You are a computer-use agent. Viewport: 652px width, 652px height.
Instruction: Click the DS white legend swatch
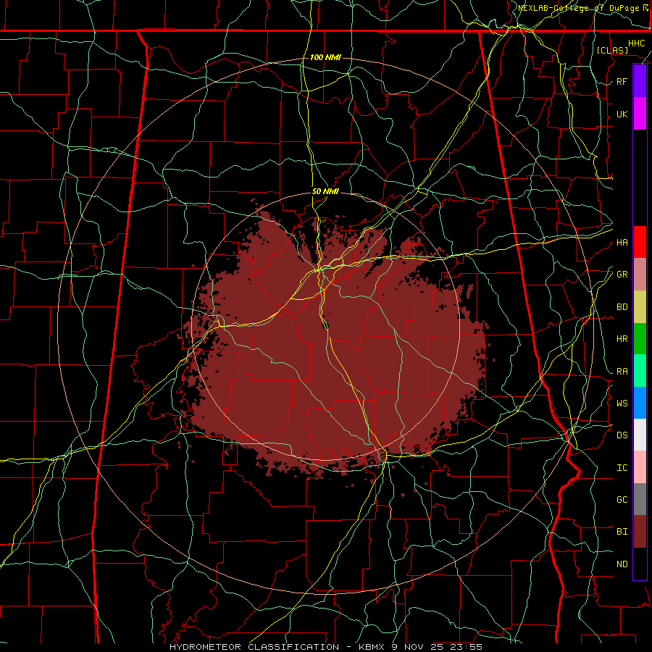tap(640, 435)
